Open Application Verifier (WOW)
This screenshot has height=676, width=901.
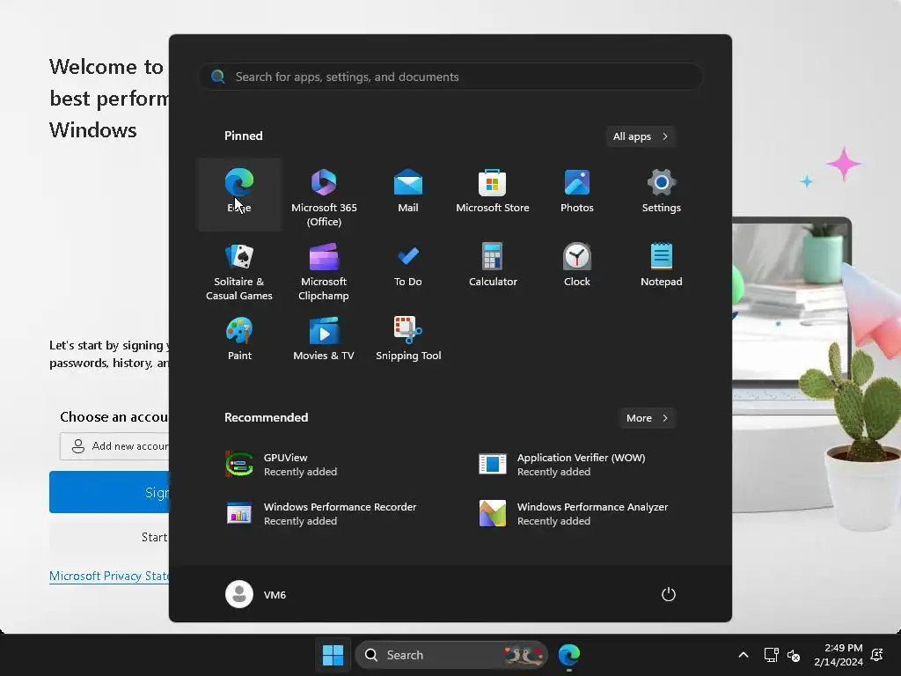pyautogui.click(x=576, y=465)
